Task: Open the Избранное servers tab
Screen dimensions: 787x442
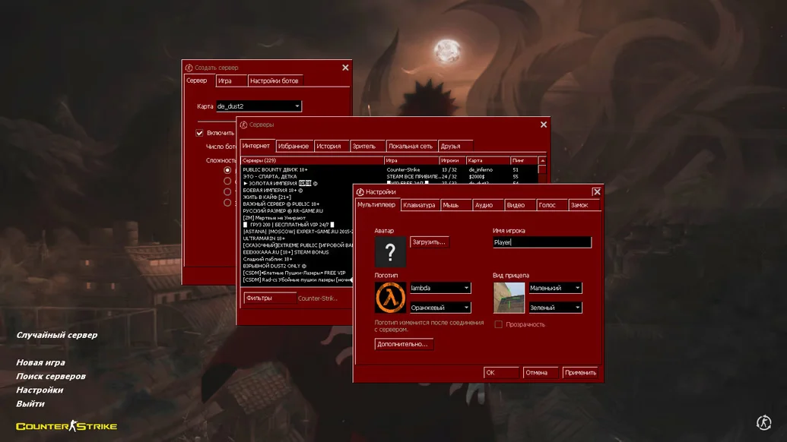Action: pos(294,146)
